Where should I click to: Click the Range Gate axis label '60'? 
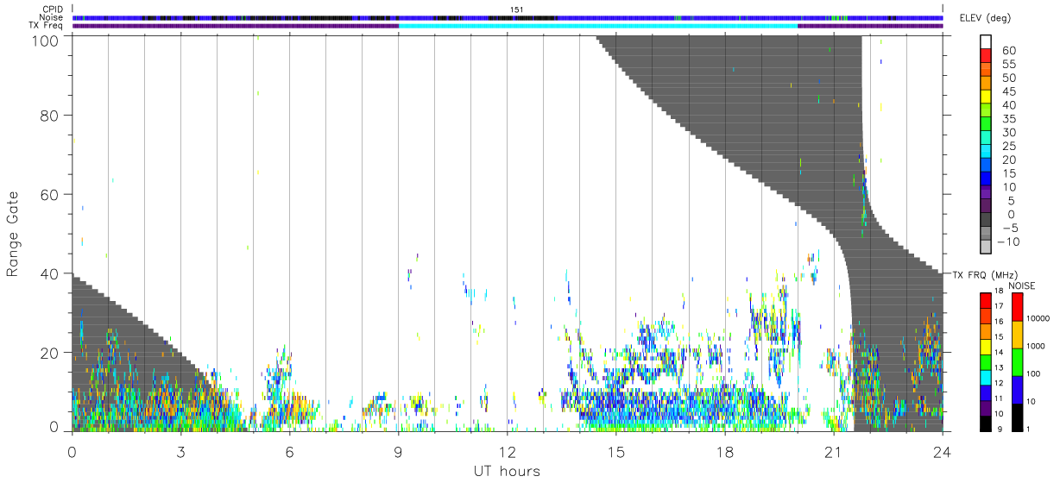[50, 194]
